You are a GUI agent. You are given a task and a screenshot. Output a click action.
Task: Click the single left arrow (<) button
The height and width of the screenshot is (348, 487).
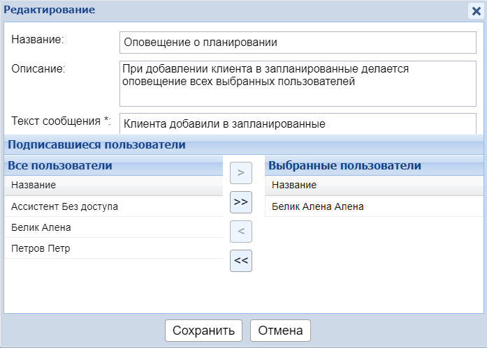pos(240,231)
